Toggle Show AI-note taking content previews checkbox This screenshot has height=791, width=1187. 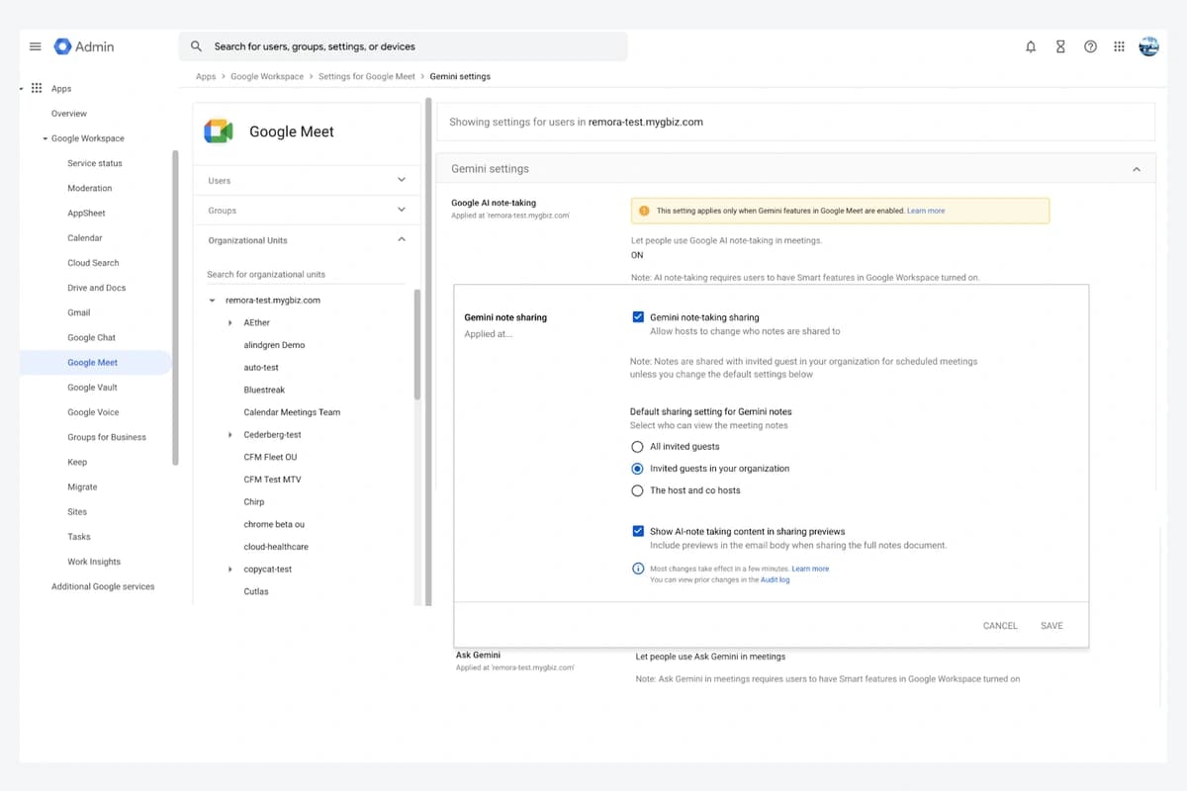(x=638, y=531)
